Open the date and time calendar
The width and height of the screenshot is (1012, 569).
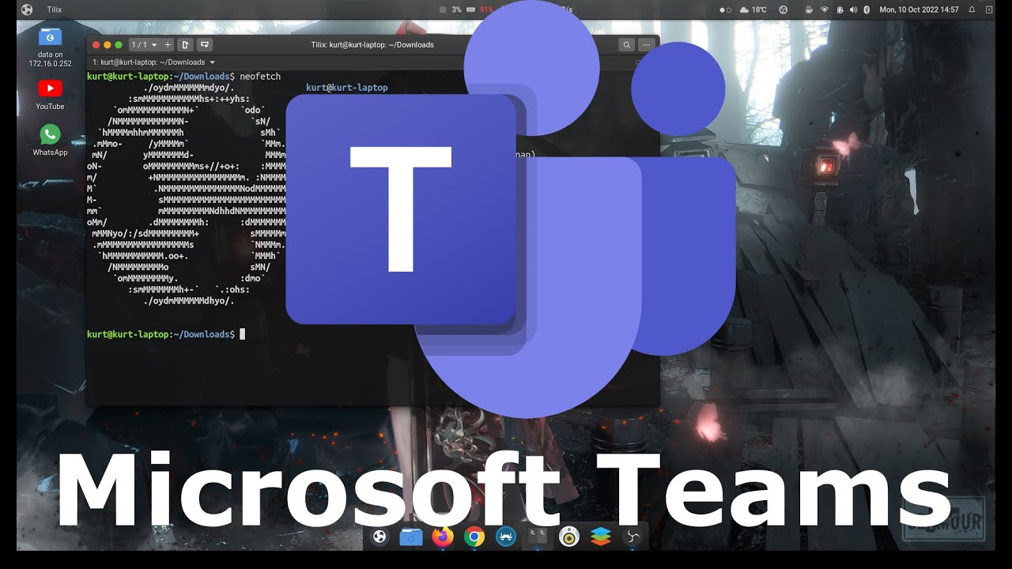click(x=919, y=9)
